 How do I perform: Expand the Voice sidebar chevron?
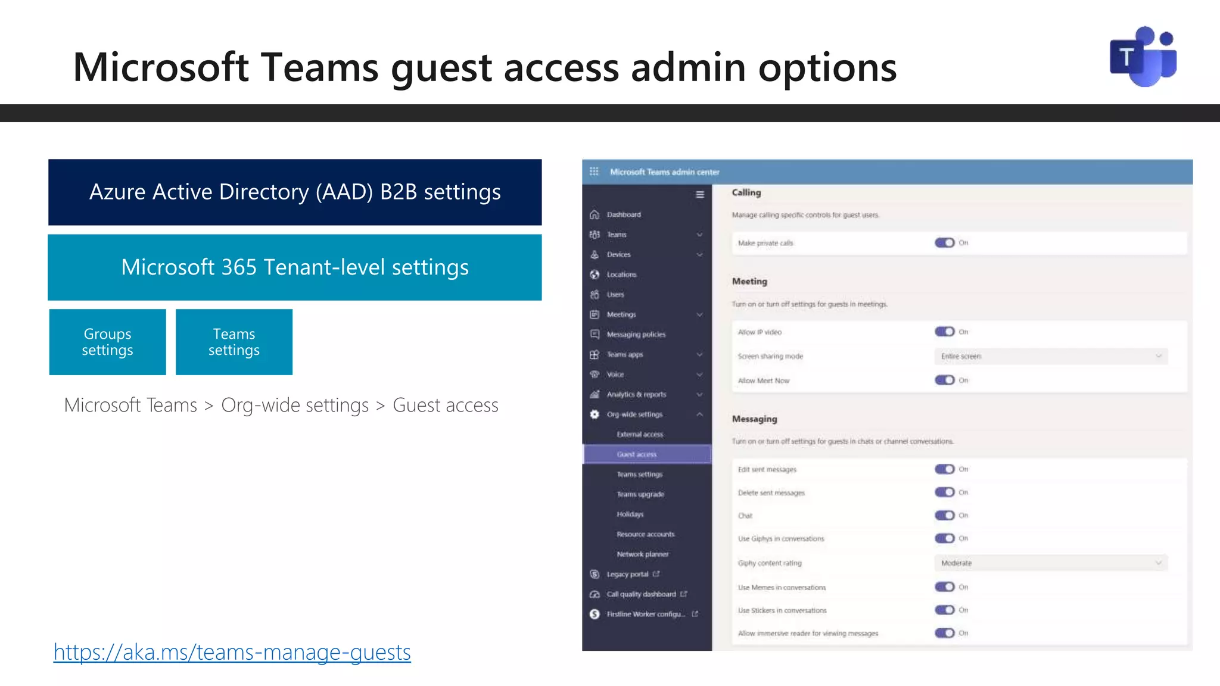coord(700,375)
